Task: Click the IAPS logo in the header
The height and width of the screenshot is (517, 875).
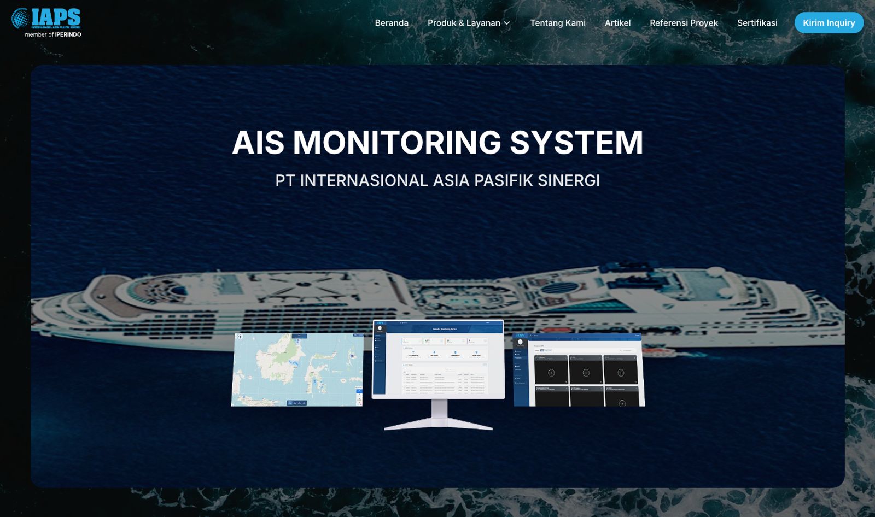Action: tap(46, 19)
